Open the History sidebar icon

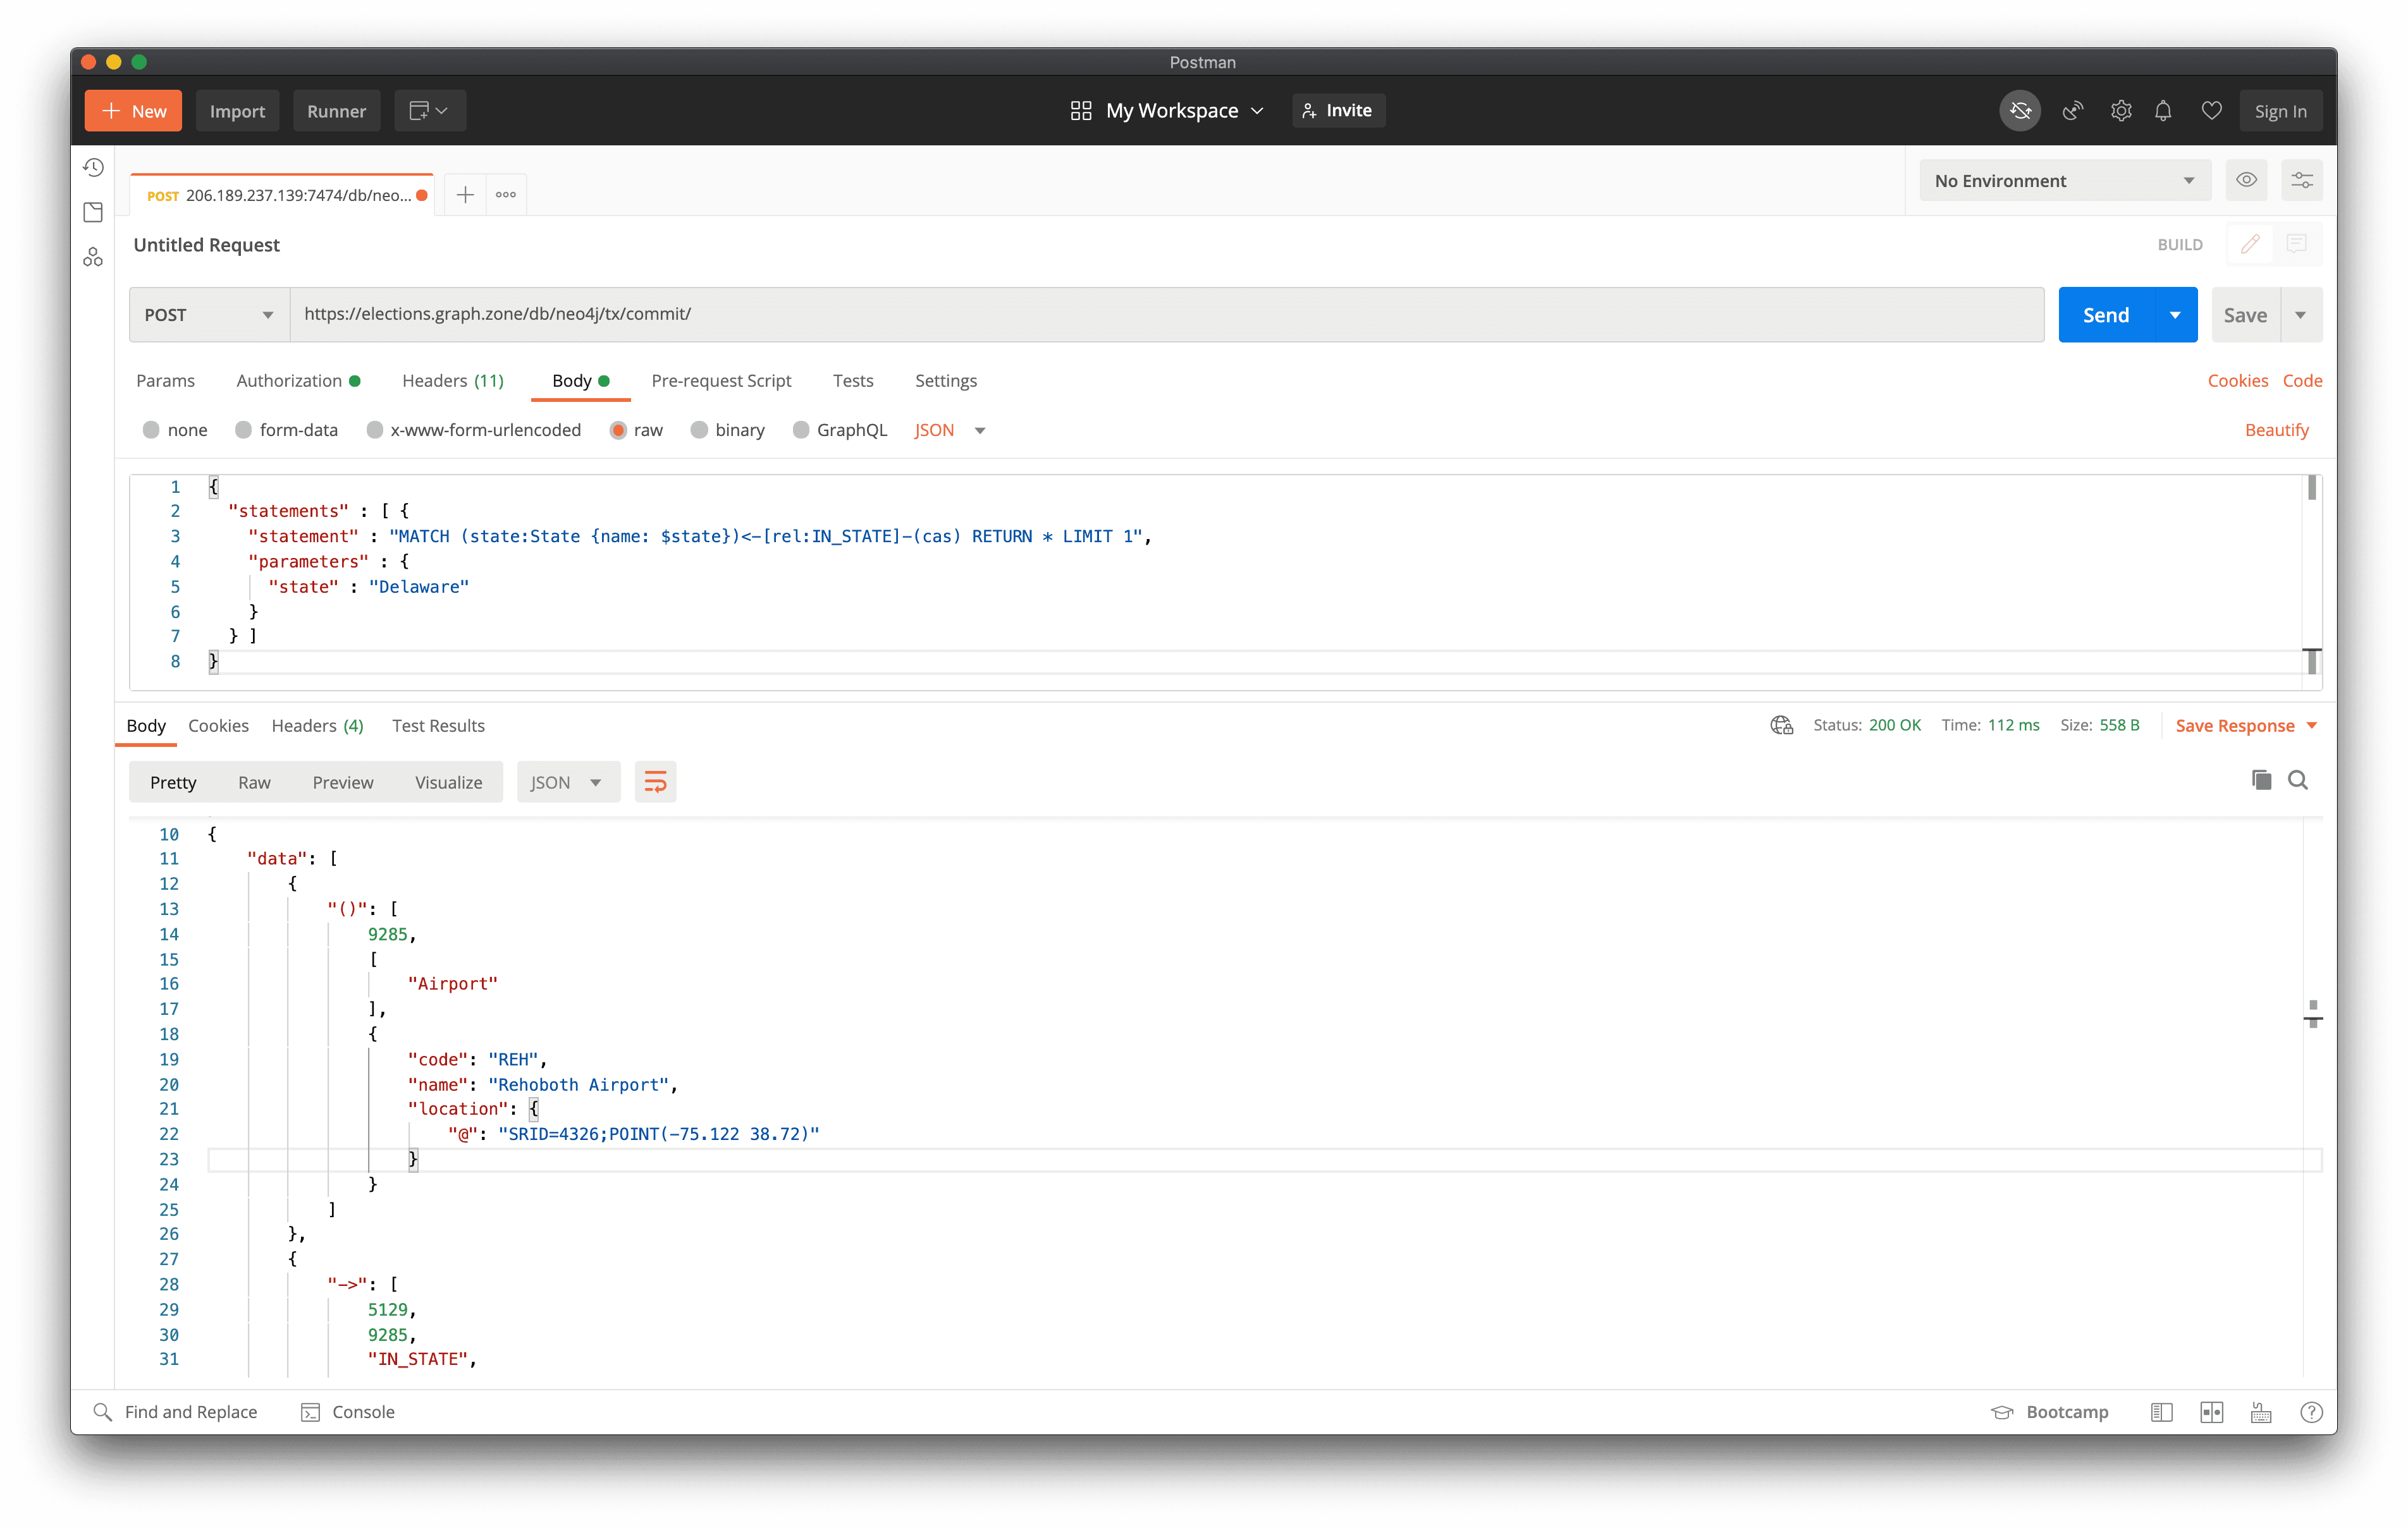tap(93, 167)
